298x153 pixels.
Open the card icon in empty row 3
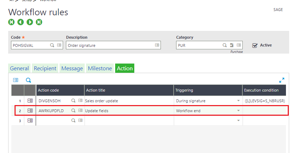click(x=80, y=120)
